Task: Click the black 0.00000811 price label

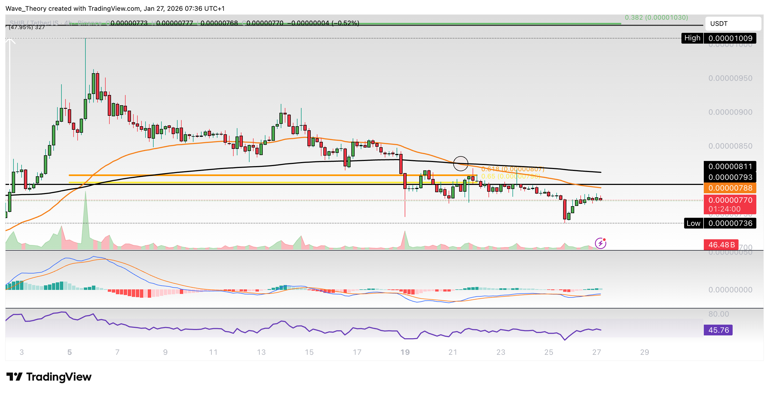Action: tap(730, 166)
